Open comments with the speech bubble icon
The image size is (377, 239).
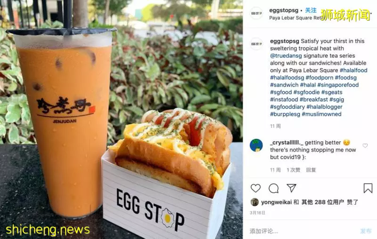pos(274,188)
